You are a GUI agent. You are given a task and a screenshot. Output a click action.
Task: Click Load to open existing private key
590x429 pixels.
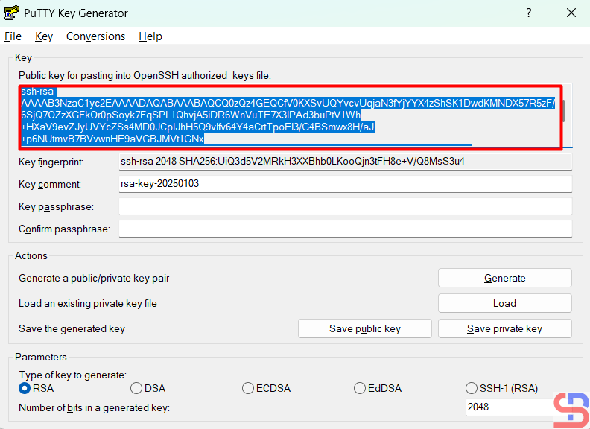(x=504, y=303)
